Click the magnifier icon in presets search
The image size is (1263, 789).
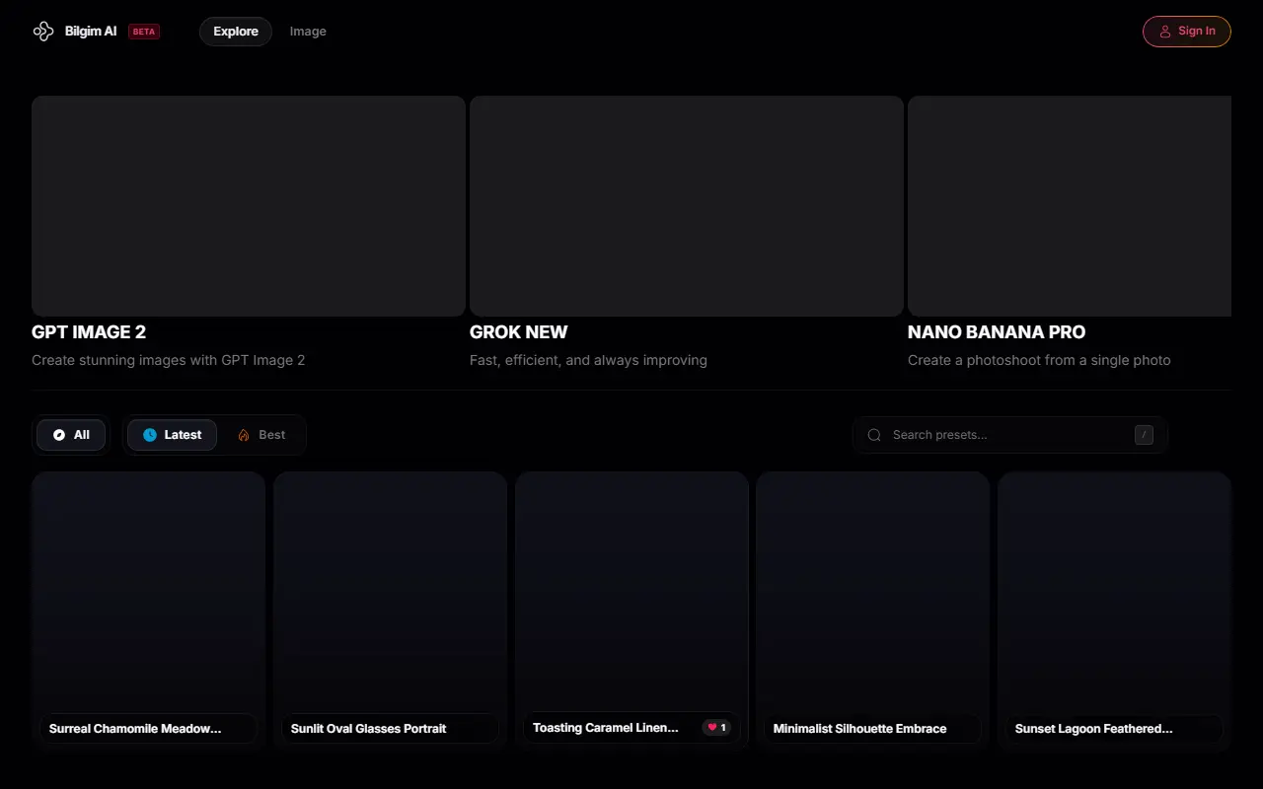point(874,435)
